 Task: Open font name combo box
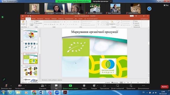coord(49,22)
